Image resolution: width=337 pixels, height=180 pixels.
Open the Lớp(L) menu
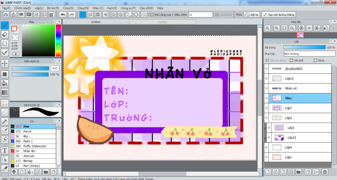click(39, 8)
